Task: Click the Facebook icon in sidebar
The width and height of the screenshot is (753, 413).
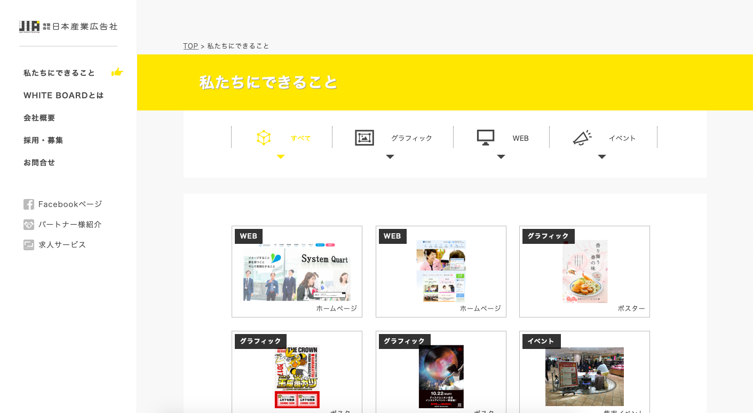Action: tap(29, 204)
